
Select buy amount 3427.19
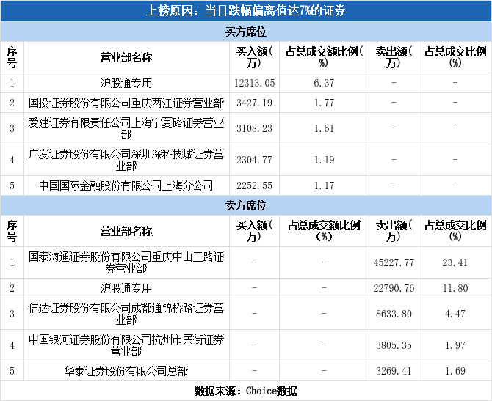(255, 103)
